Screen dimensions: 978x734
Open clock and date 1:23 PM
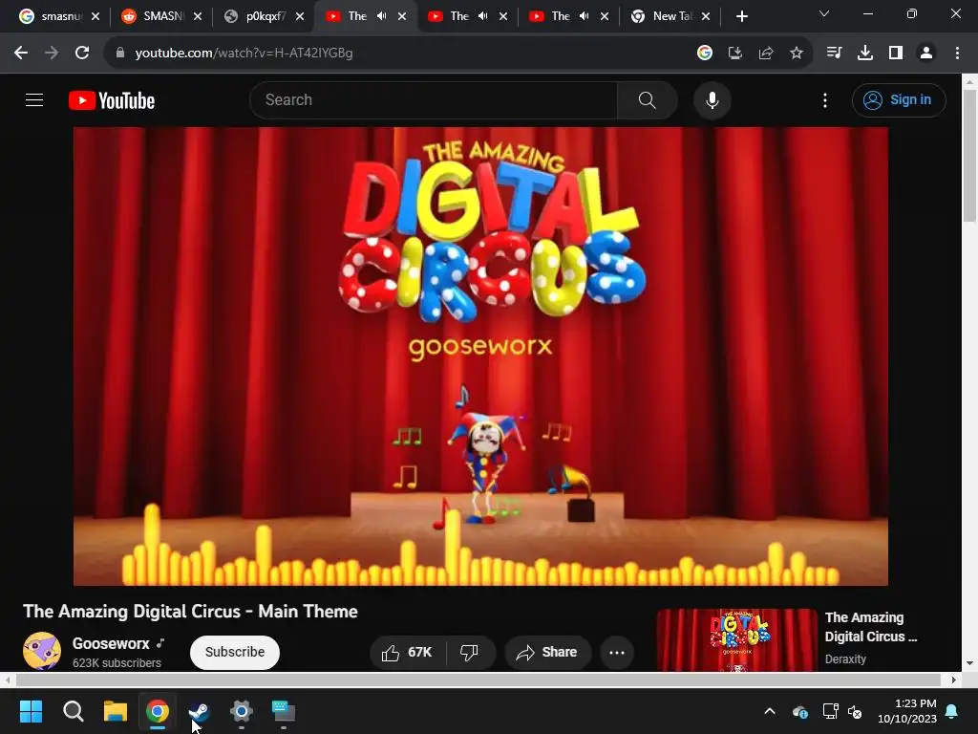[907, 711]
